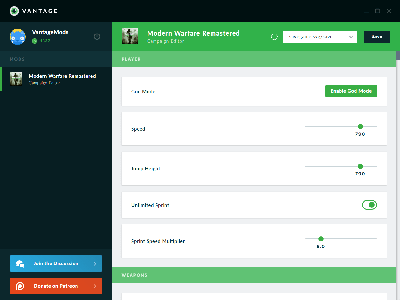The image size is (400, 300).
Task: Click the Speed slider handle
Action: pos(360,126)
